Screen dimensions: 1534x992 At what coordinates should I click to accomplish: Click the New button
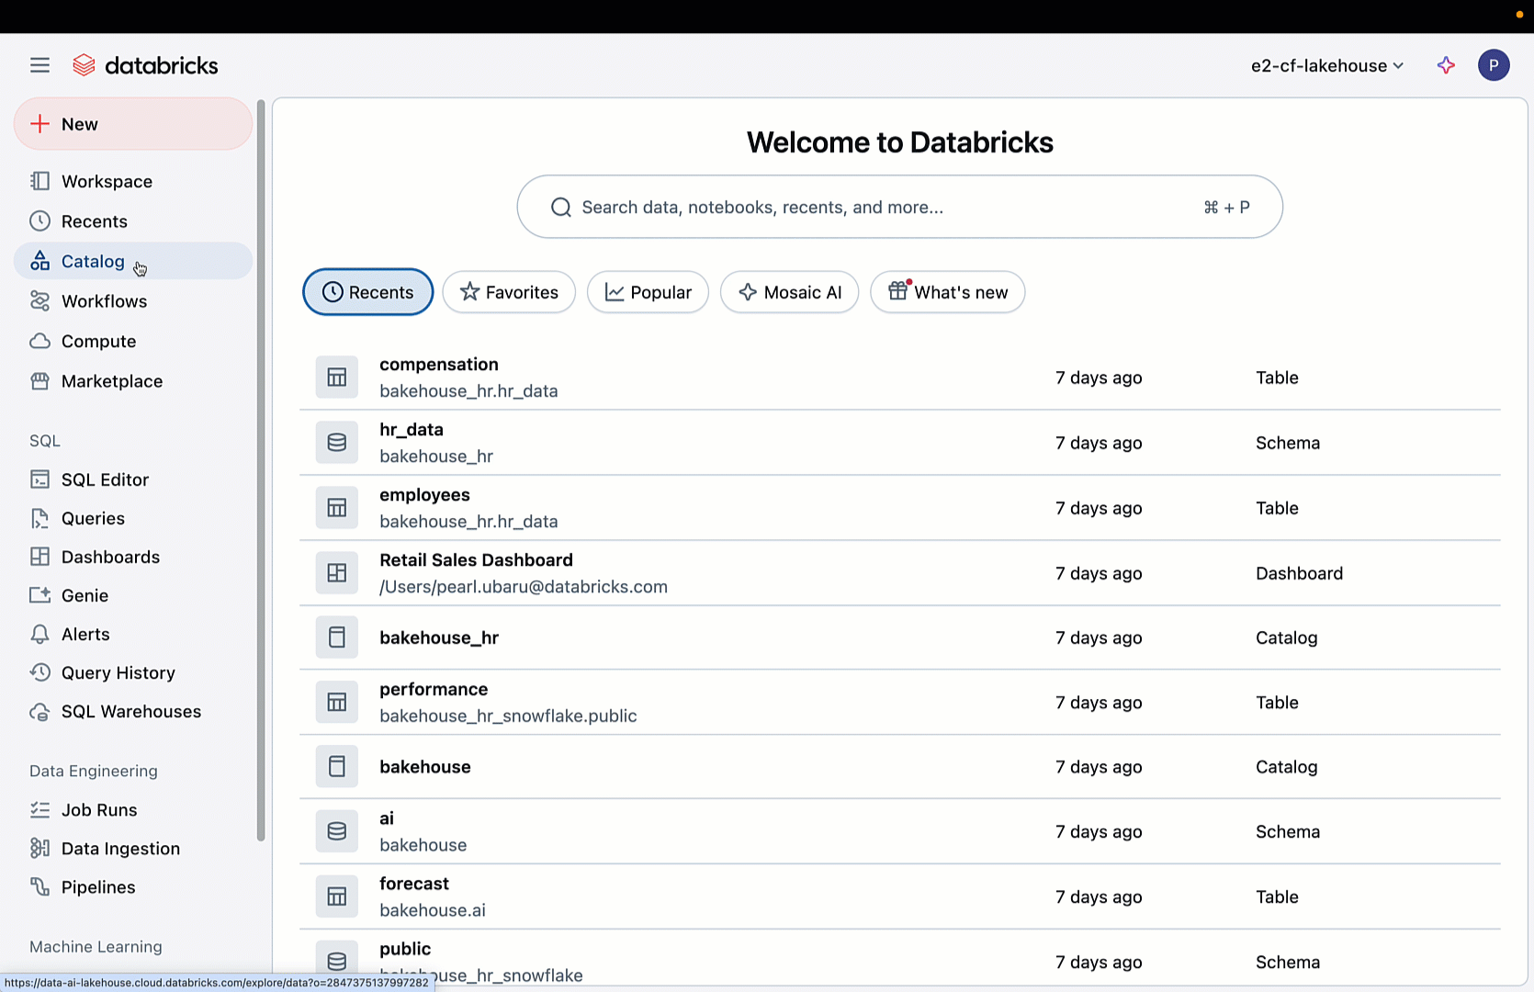(133, 124)
